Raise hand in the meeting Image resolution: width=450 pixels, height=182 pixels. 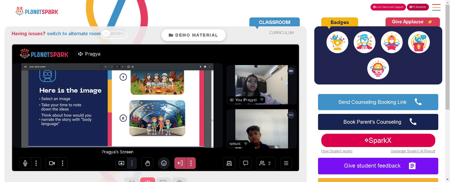(x=148, y=163)
